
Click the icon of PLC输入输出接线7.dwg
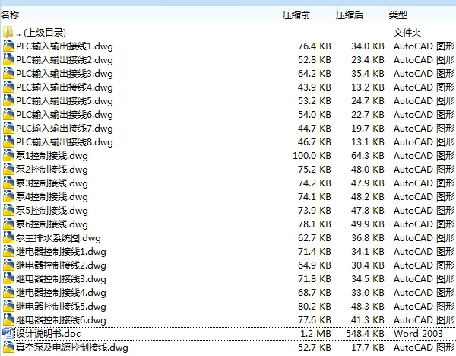8,128
